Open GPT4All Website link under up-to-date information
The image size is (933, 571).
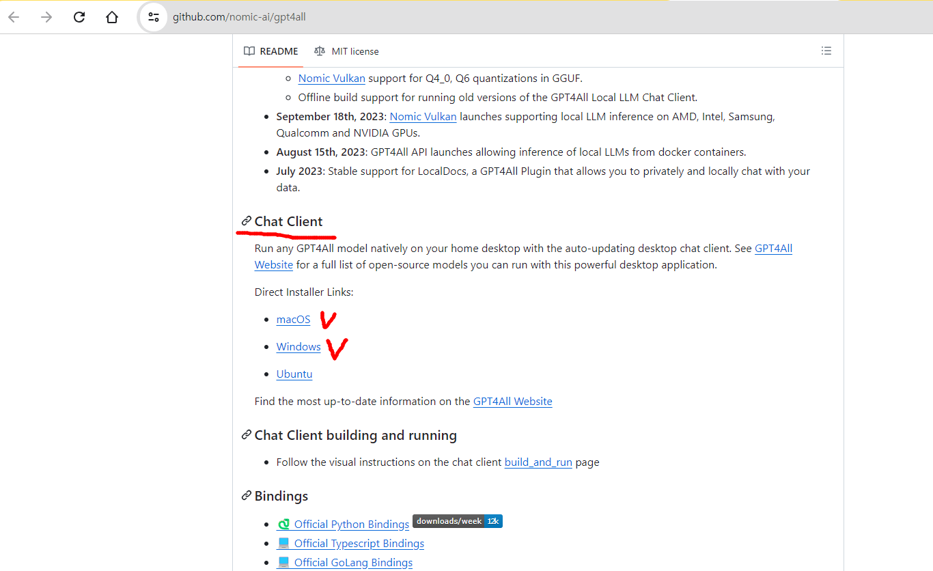coord(513,402)
